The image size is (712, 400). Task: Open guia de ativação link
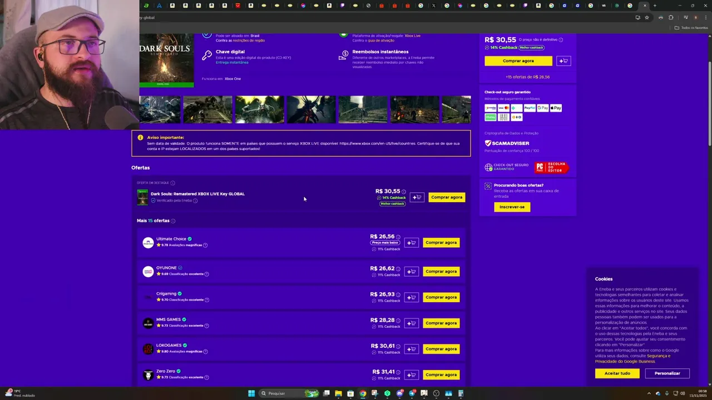380,41
